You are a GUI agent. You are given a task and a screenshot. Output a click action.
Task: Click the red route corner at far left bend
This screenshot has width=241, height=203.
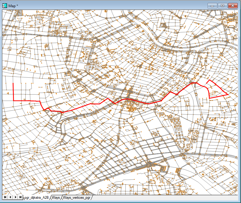(x=14, y=101)
